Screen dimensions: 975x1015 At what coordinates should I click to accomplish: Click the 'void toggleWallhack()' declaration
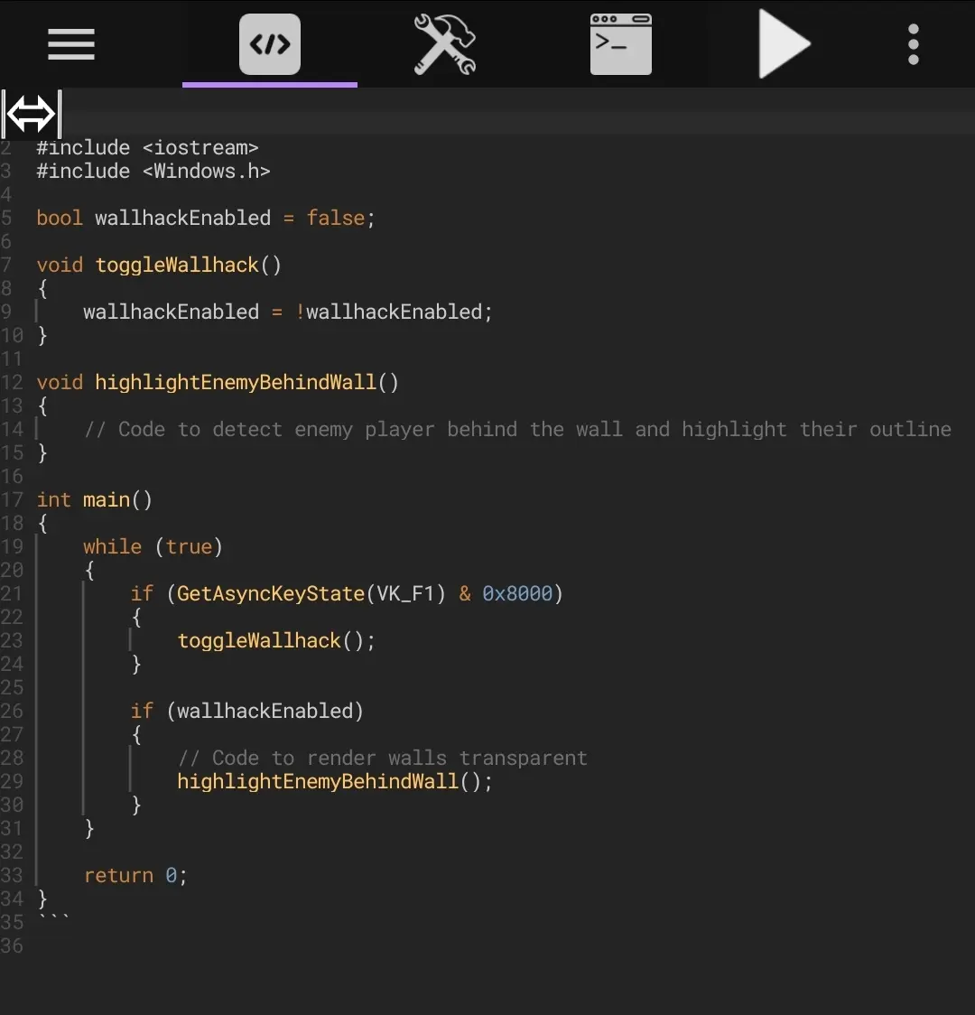159,265
